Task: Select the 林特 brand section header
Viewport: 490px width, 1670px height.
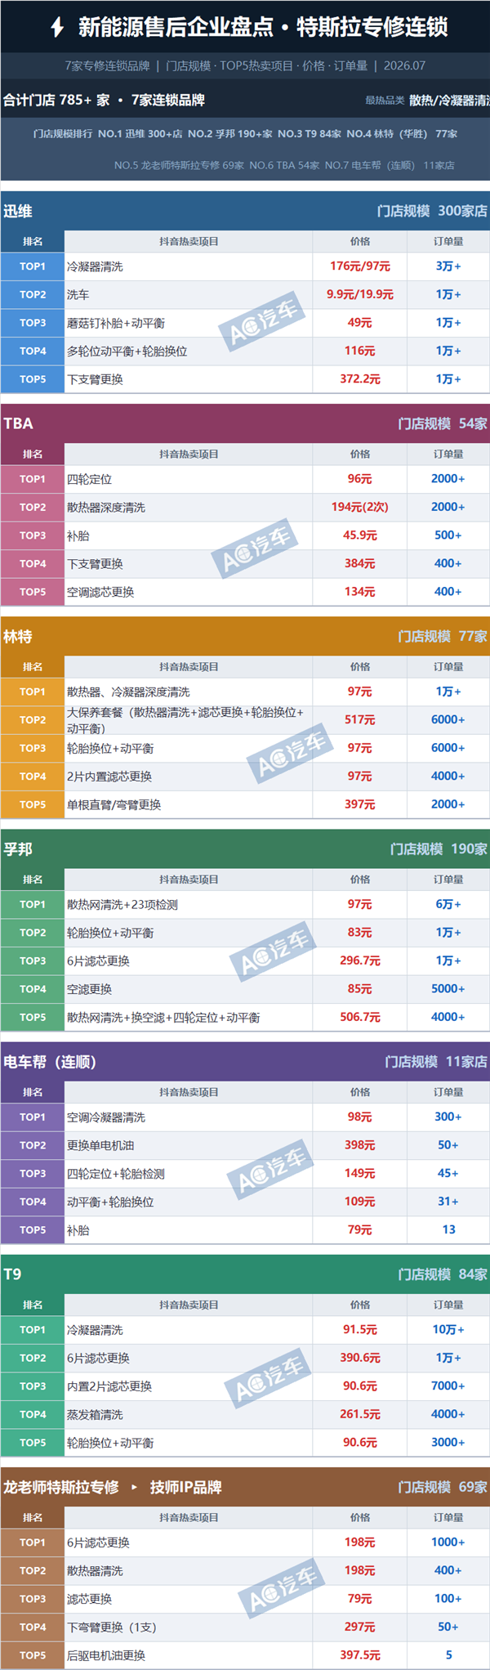Action: [x=245, y=636]
